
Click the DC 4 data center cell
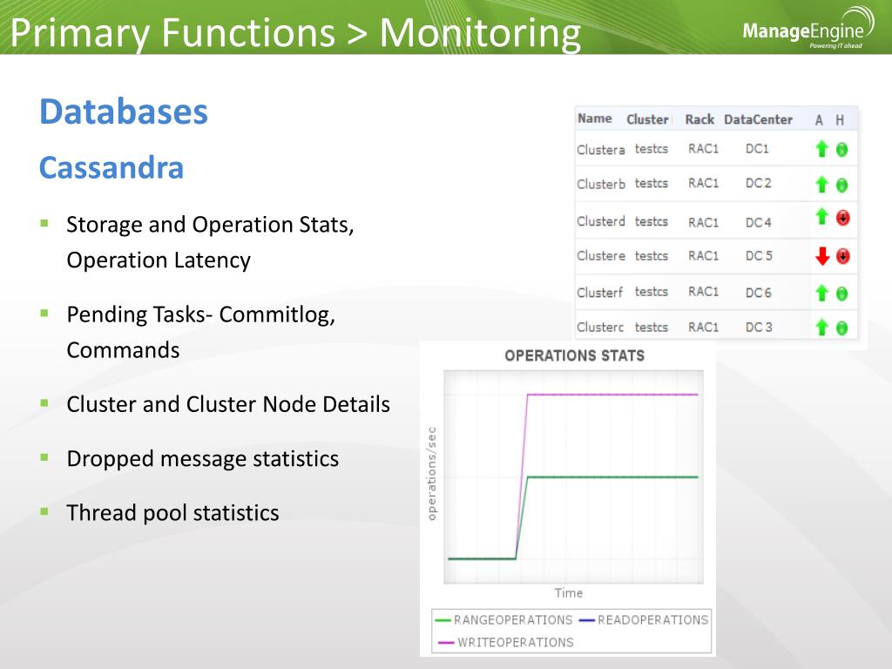click(759, 222)
